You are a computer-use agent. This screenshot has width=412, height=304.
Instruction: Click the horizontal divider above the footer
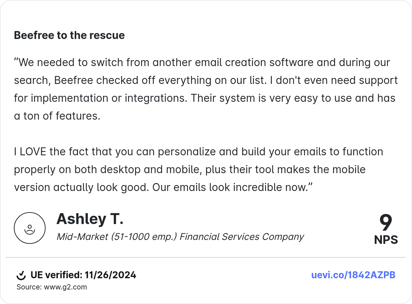pyautogui.click(x=206, y=257)
